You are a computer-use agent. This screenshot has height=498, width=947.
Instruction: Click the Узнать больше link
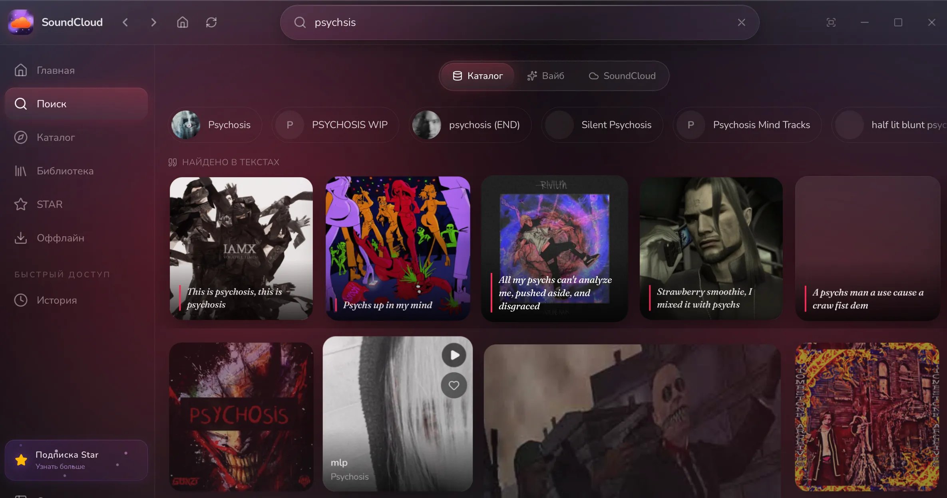[x=60, y=466]
